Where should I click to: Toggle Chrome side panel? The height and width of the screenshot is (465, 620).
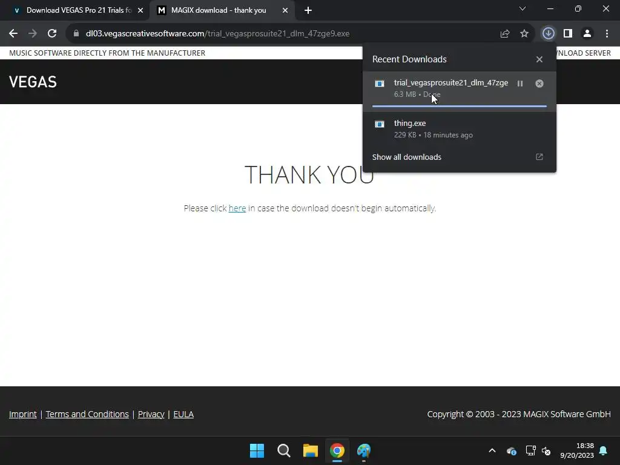point(568,34)
